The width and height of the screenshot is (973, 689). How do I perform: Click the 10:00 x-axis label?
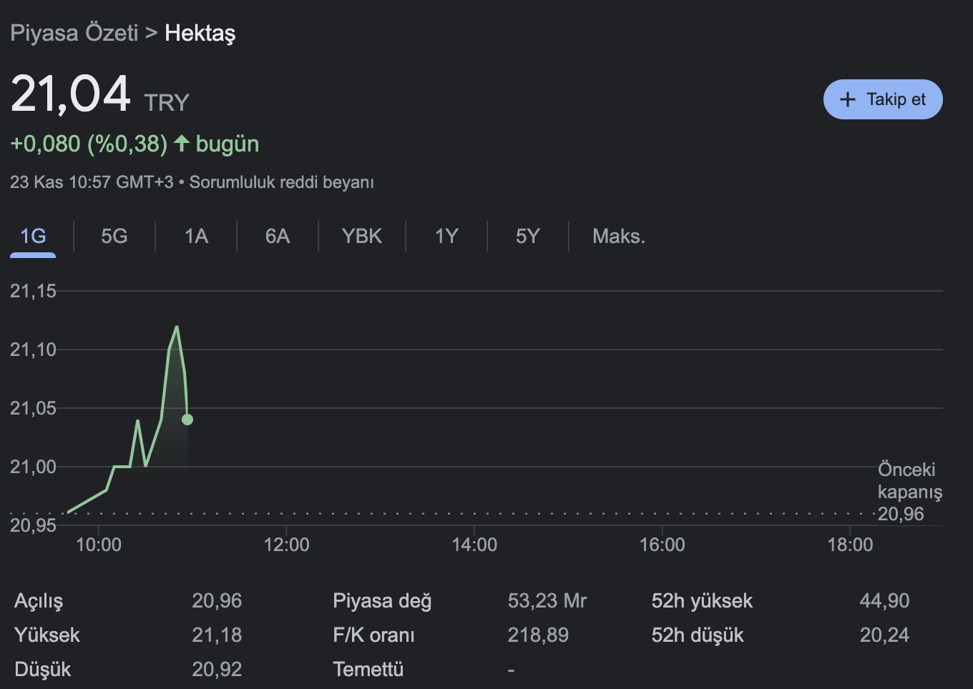(x=99, y=545)
